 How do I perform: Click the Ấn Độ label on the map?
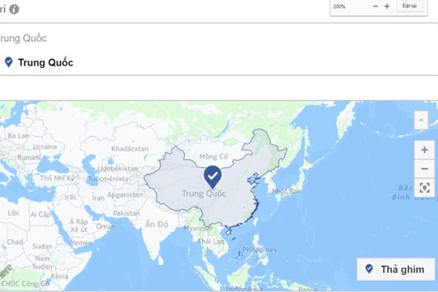point(157,224)
